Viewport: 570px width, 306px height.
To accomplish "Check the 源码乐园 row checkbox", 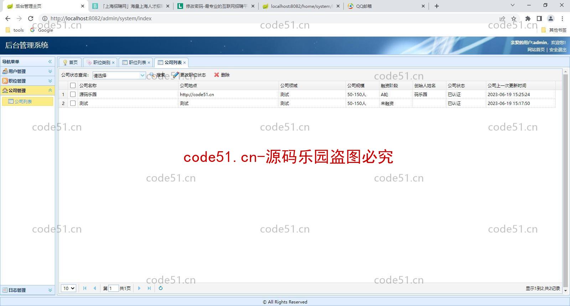I will (73, 94).
